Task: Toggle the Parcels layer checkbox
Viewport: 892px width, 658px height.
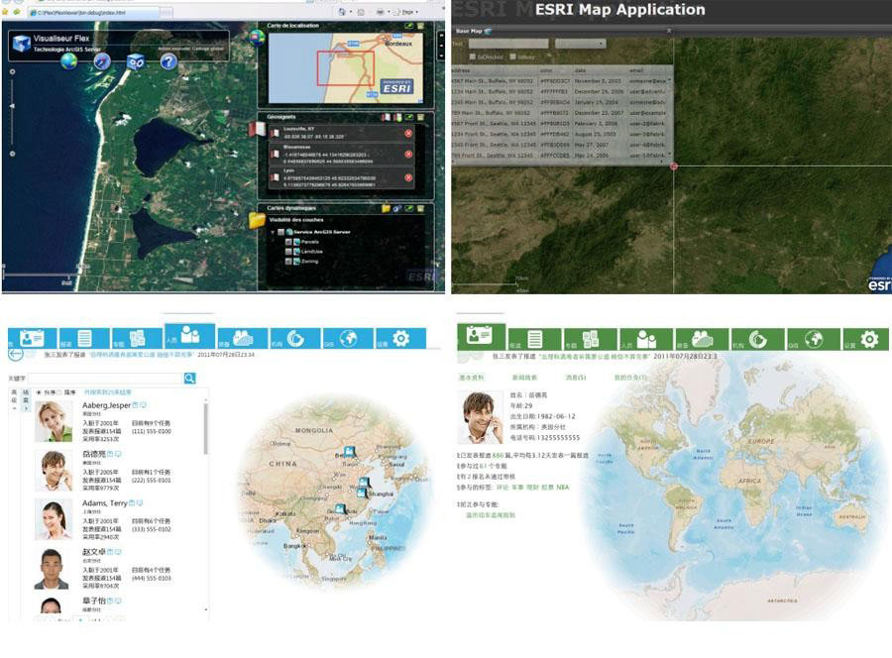Action: pos(288,242)
